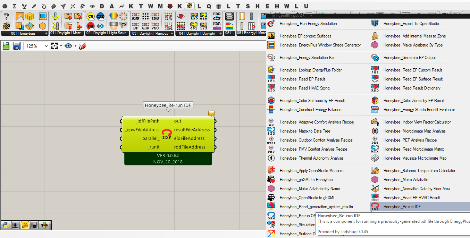Click the yellow balloon on Re-run IDF component
The height and width of the screenshot is (238, 470).
[211, 113]
